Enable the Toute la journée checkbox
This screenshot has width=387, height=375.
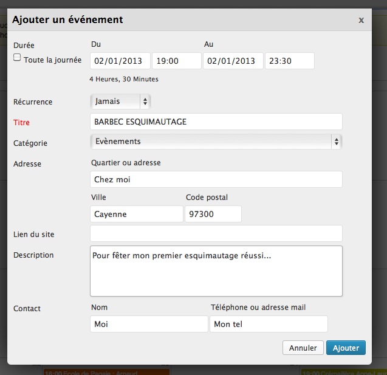pyautogui.click(x=17, y=58)
